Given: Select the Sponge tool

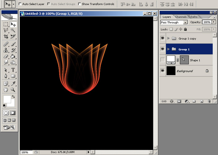Looking at the screenshot, I should point(13,62).
